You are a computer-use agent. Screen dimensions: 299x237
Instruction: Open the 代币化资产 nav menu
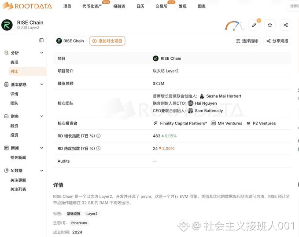click(92, 6)
